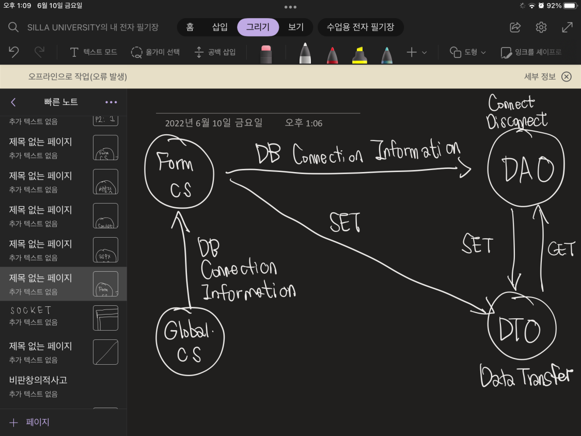
Task: Click the page time 오후 1:06
Action: (x=304, y=123)
